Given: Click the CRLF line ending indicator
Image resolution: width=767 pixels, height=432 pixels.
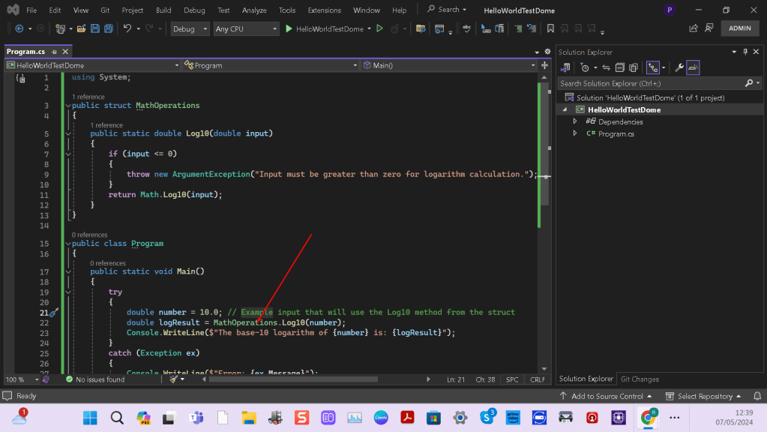Looking at the screenshot, I should (x=537, y=379).
